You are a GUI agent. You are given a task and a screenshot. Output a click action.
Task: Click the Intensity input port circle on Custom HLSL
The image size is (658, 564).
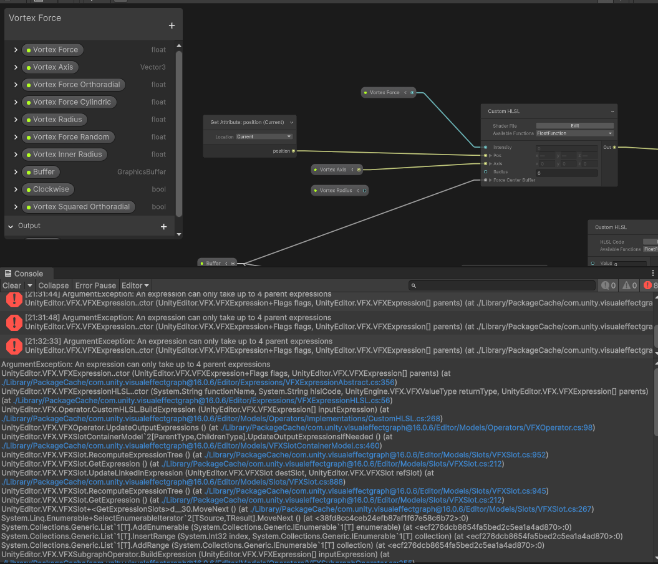click(485, 147)
